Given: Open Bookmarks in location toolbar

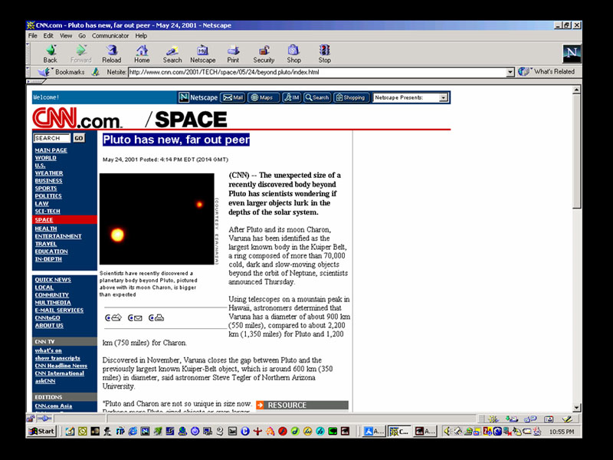Looking at the screenshot, I should [x=63, y=72].
